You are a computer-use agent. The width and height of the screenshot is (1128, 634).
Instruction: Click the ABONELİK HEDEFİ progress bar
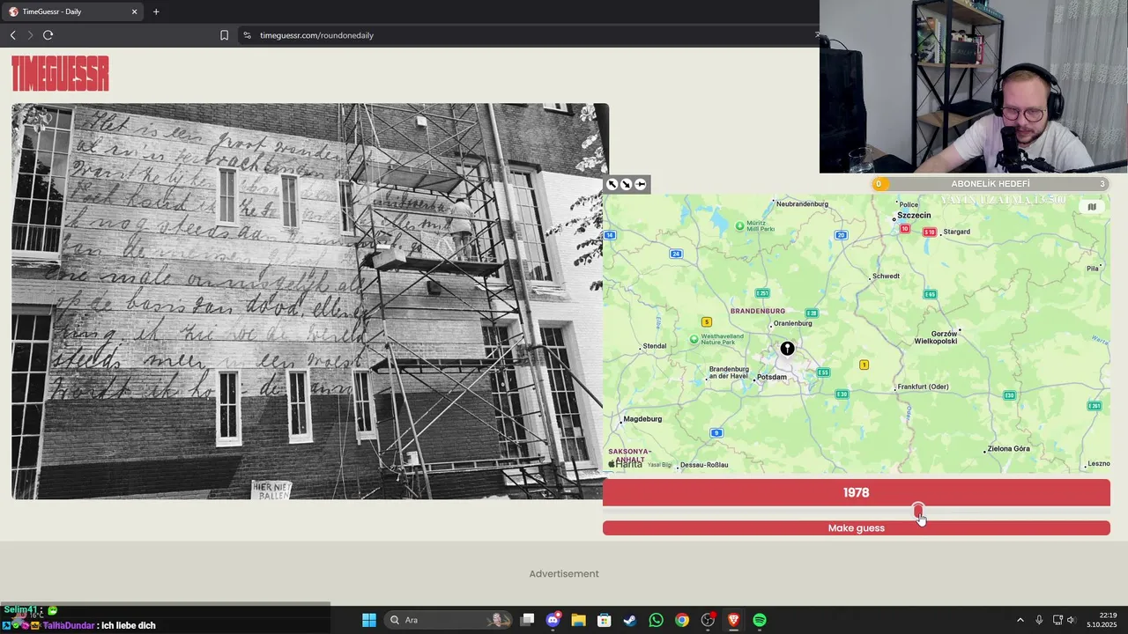click(991, 184)
